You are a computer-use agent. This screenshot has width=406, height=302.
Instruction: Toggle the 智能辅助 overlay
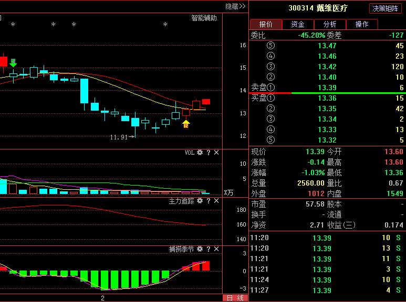(x=204, y=18)
